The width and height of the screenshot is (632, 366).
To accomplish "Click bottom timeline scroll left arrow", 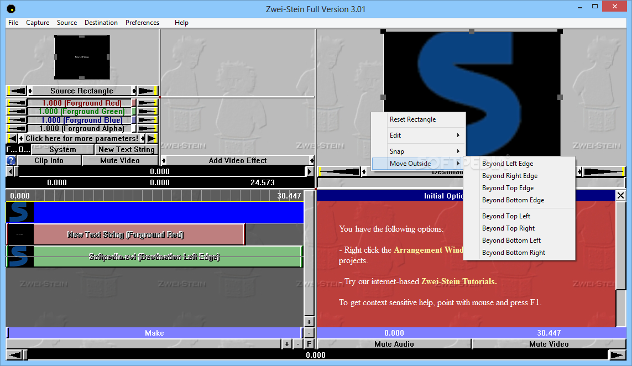I will click(x=14, y=355).
